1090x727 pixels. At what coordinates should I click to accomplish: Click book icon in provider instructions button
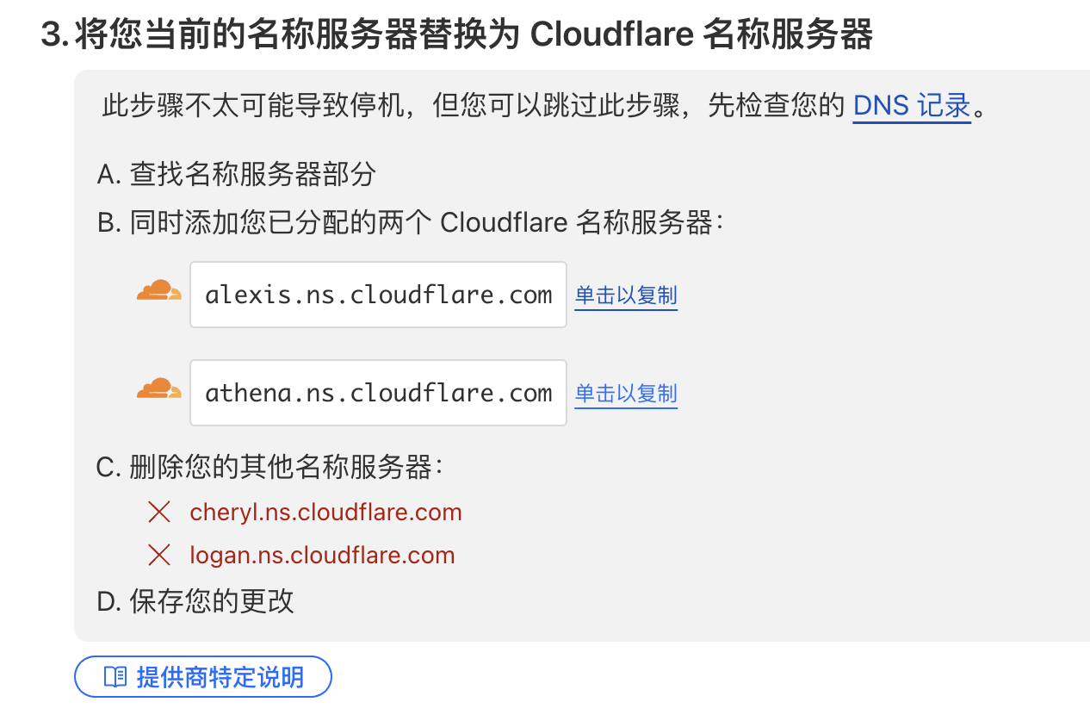(115, 677)
